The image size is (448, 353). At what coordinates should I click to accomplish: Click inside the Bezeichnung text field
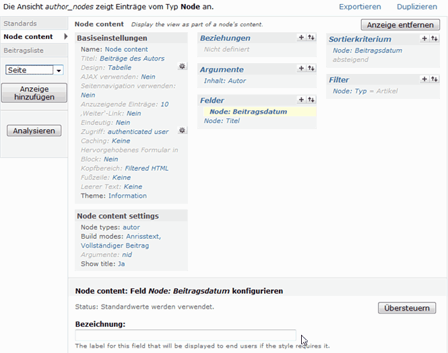pos(185,336)
